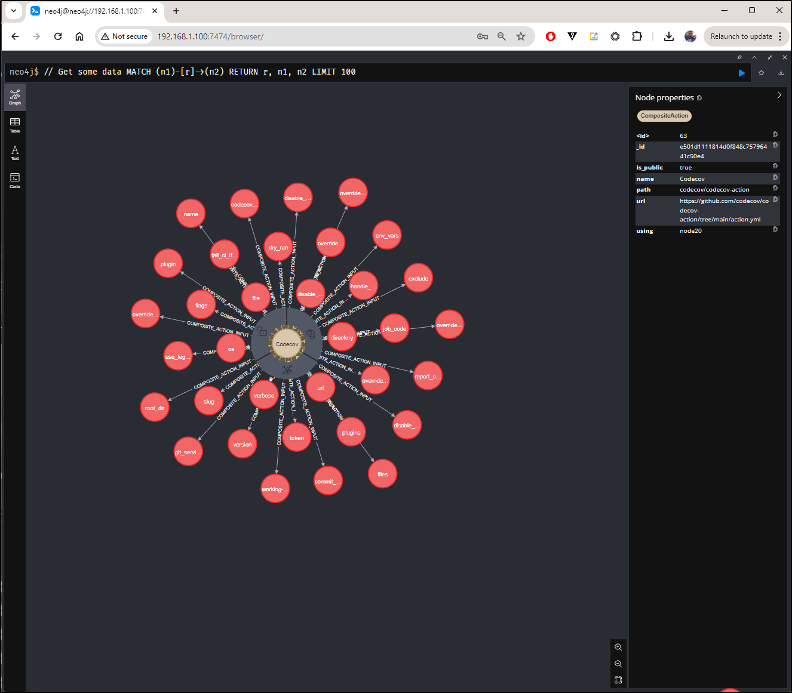Select the directory node
792x693 pixels.
click(342, 337)
